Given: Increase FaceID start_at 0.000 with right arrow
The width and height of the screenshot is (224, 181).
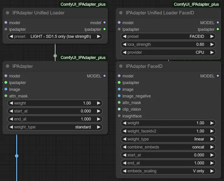Looking at the screenshot, I should pyautogui.click(x=212, y=155).
